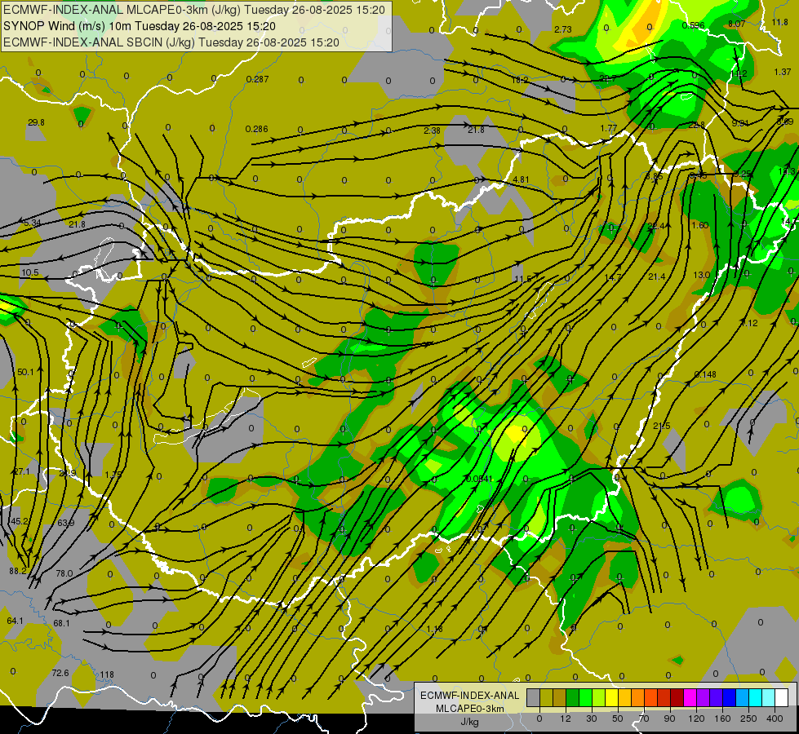Click the map value 21.5

click(x=662, y=426)
